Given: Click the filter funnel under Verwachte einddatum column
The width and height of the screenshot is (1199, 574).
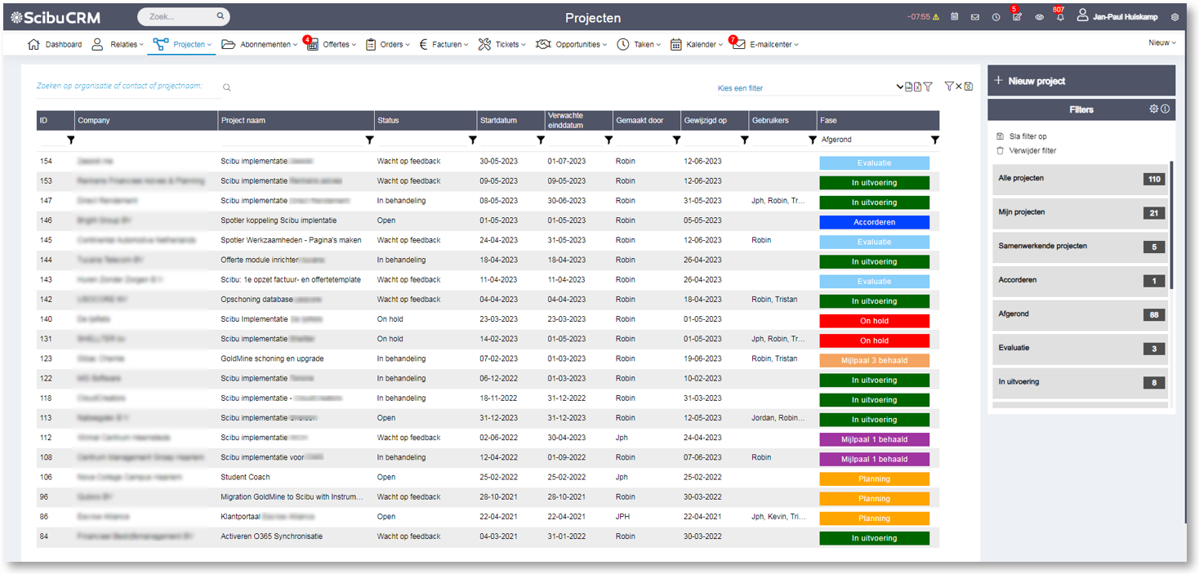Looking at the screenshot, I should 608,140.
